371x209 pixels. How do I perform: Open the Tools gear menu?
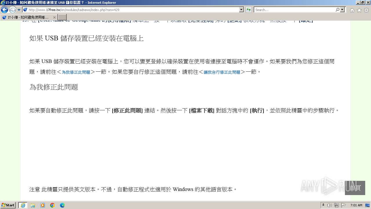pos(366,10)
